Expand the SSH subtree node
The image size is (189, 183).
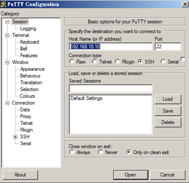(x=15, y=137)
